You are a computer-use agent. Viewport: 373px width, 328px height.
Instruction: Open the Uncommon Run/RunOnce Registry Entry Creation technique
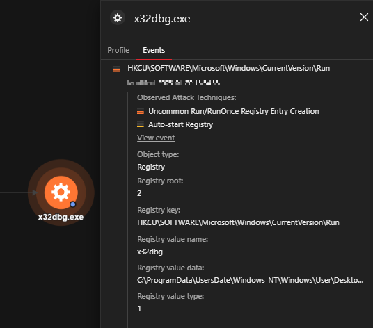coord(234,111)
